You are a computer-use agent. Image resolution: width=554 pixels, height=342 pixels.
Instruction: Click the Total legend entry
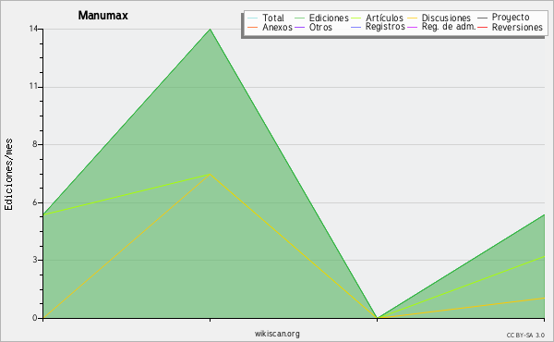tap(266, 18)
